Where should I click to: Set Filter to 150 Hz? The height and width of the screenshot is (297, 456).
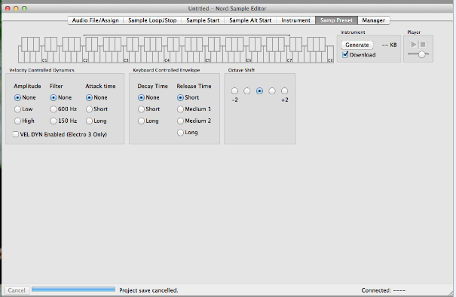tap(54, 121)
